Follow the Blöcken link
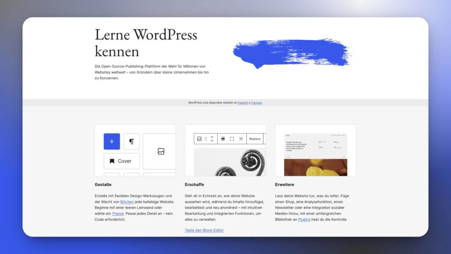This screenshot has height=254, width=451. click(x=127, y=202)
